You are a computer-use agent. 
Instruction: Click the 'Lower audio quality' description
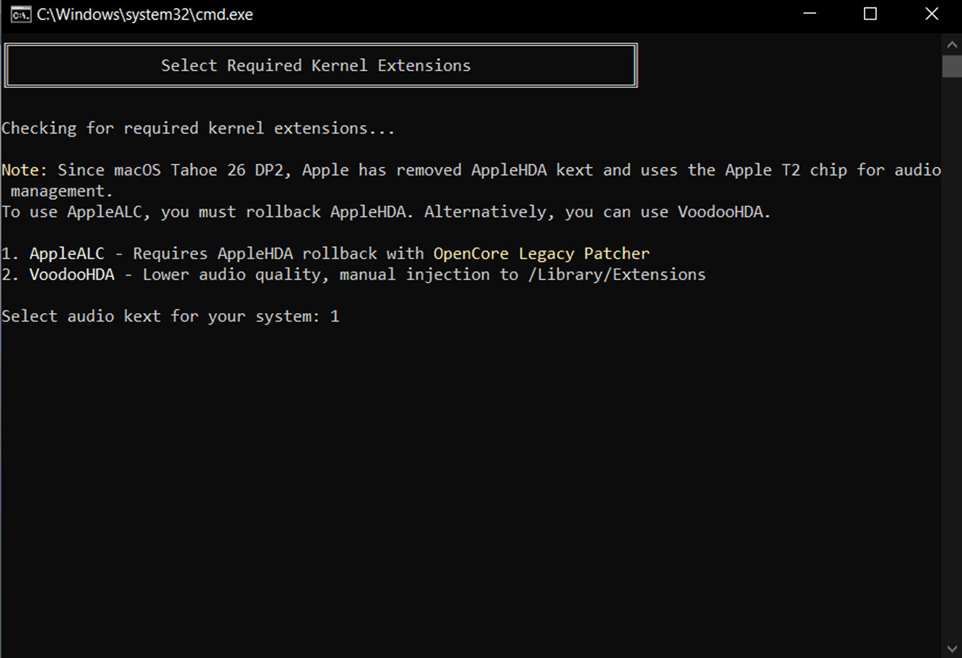pos(235,274)
